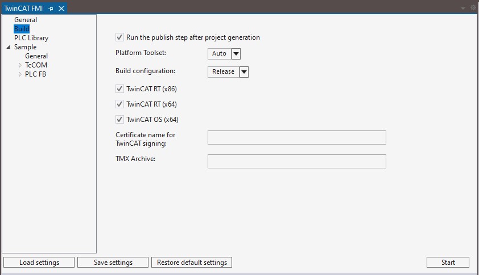
Task: Select General under Sample
Action: [36, 56]
